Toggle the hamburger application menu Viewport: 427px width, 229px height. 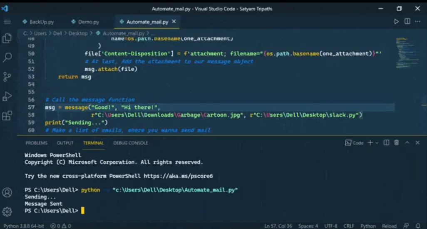(7, 22)
